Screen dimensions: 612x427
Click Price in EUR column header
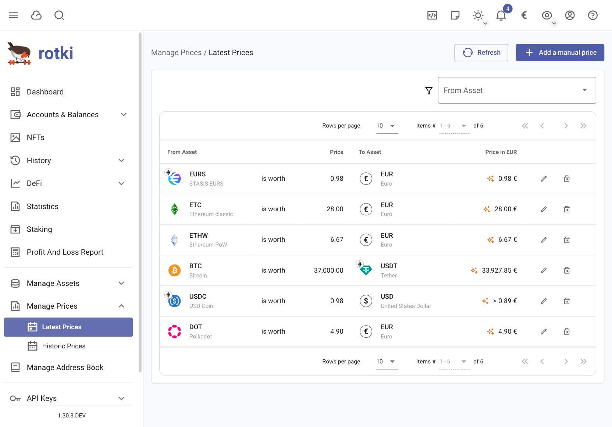501,152
